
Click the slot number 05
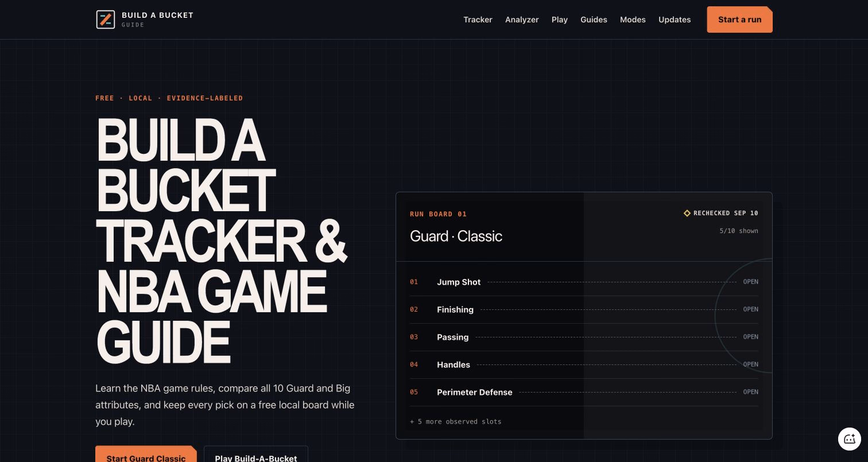tap(414, 392)
